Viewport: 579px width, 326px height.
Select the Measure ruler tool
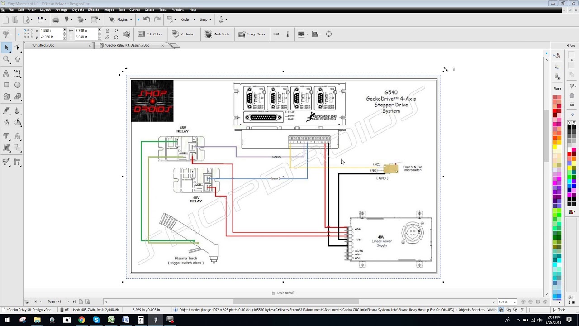coord(17,162)
